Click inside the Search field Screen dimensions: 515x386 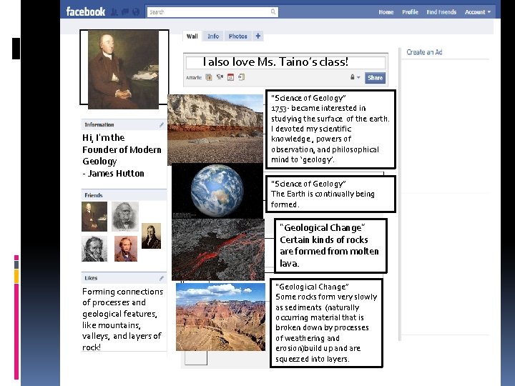[212, 12]
